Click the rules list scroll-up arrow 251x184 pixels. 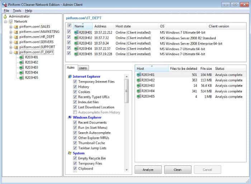127,77
